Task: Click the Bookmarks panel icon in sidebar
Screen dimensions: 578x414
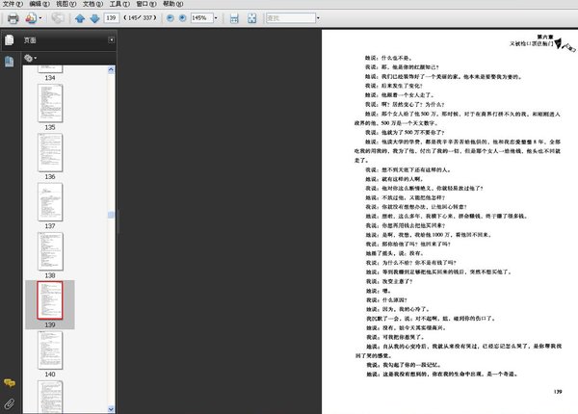Action: pos(10,62)
